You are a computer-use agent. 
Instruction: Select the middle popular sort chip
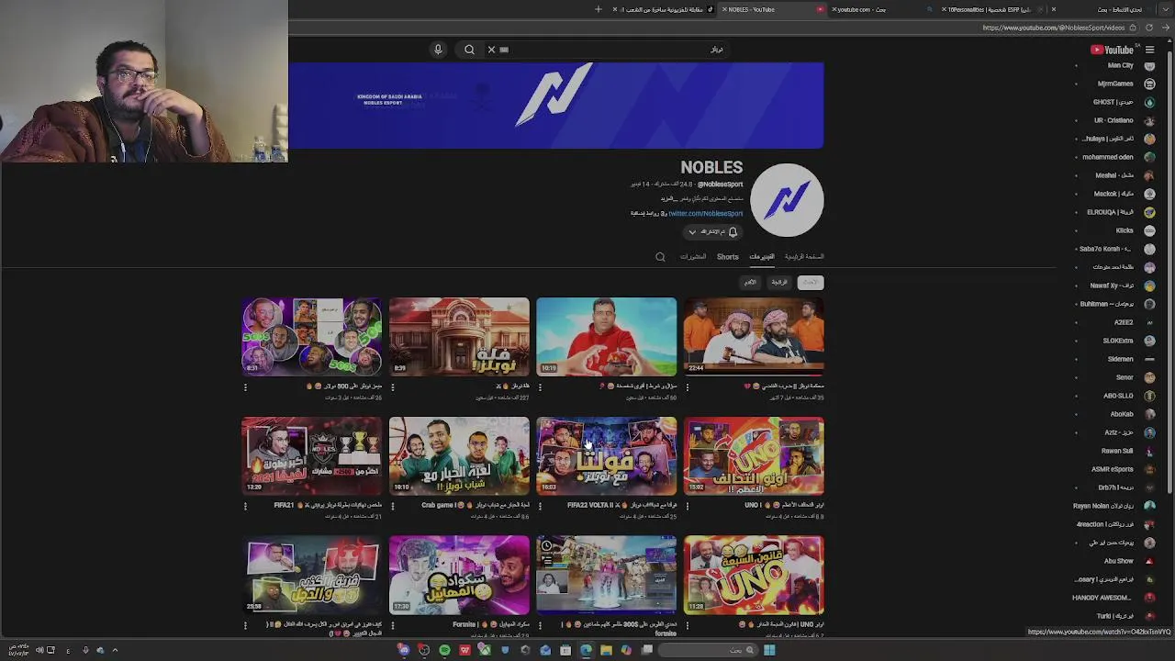click(x=779, y=282)
